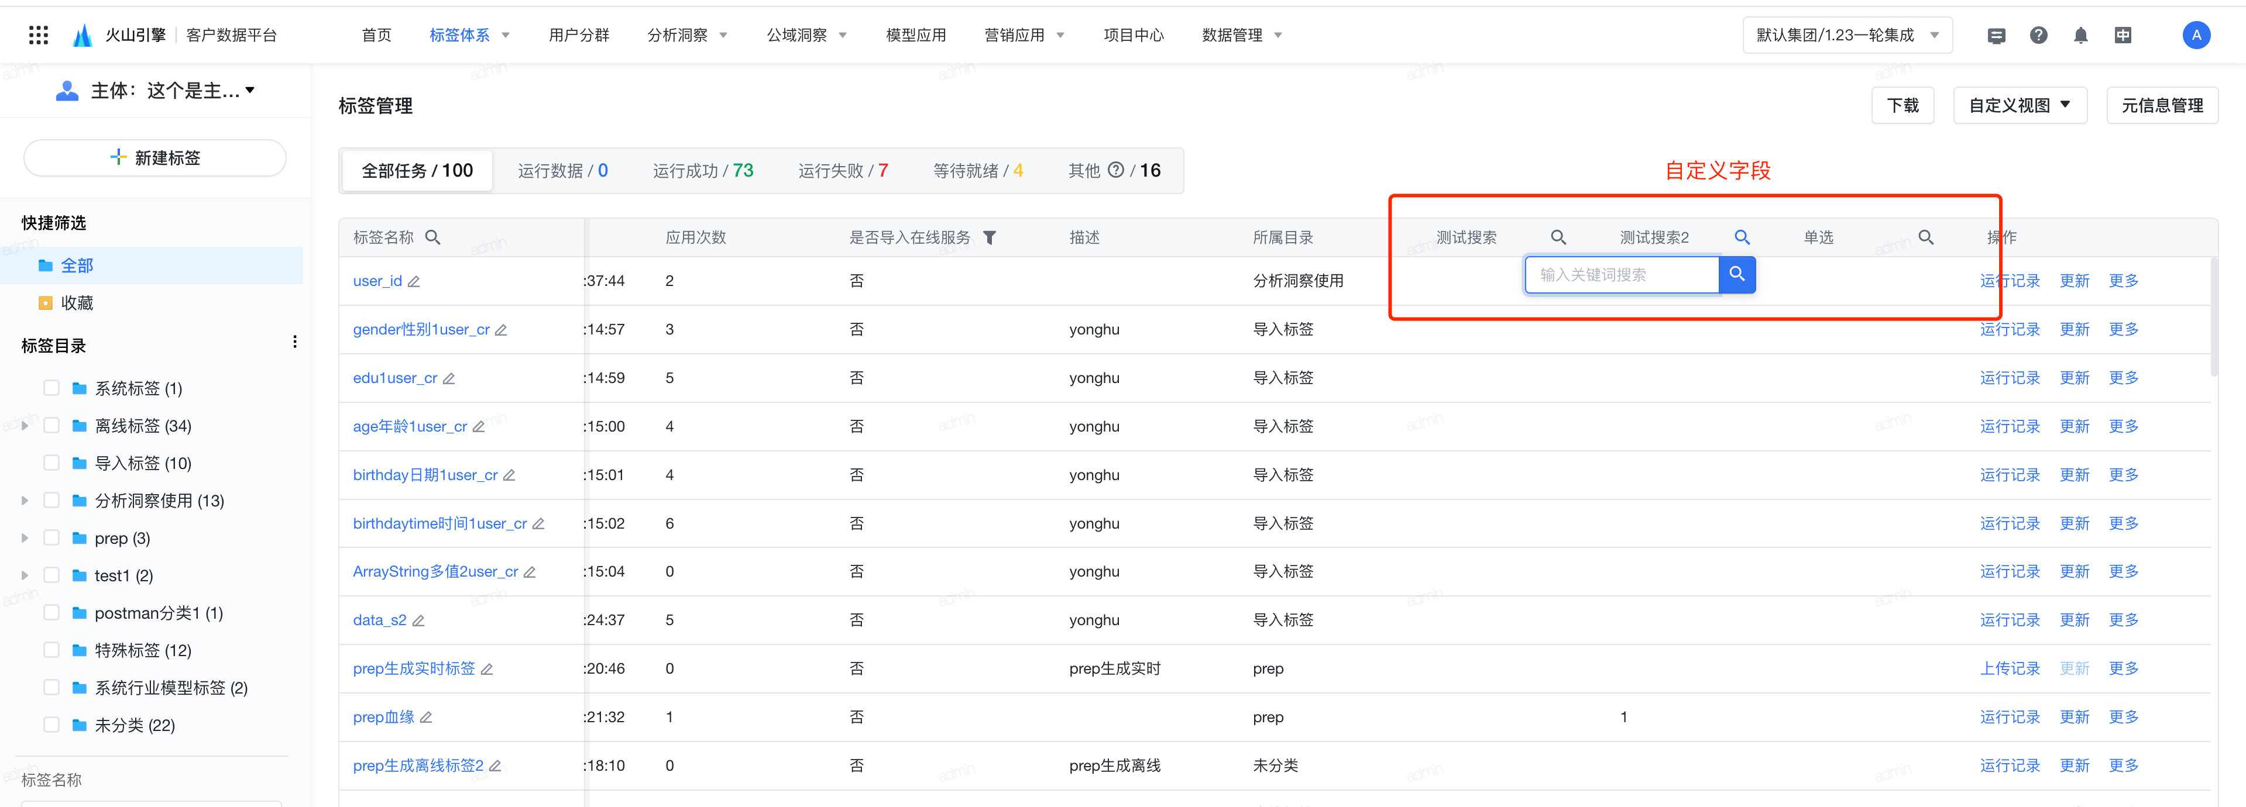
Task: Click edit pencil next to data_s2
Action: click(418, 620)
